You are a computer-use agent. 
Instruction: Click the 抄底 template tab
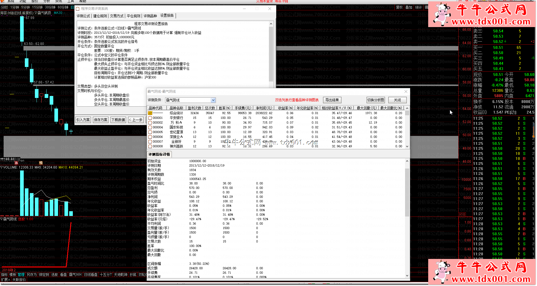coord(133,275)
